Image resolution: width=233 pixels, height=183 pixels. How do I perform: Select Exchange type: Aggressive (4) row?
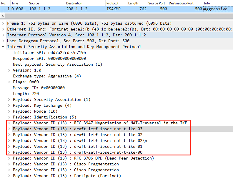47,76
